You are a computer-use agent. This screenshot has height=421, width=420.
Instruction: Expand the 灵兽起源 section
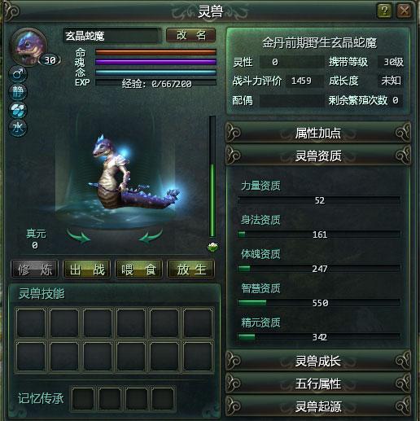coord(318,406)
